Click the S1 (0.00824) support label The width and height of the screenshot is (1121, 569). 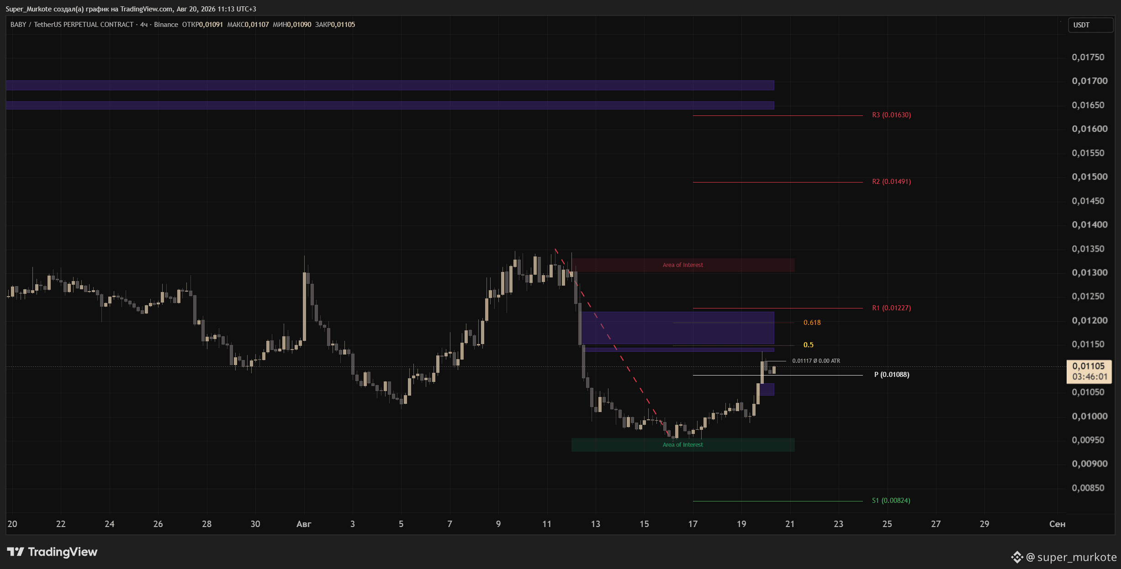coord(891,501)
